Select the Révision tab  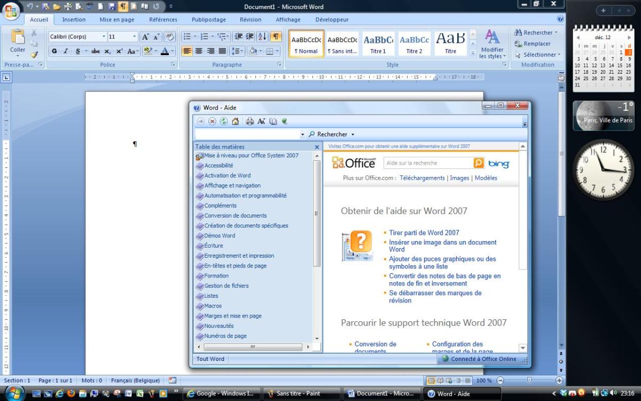251,20
